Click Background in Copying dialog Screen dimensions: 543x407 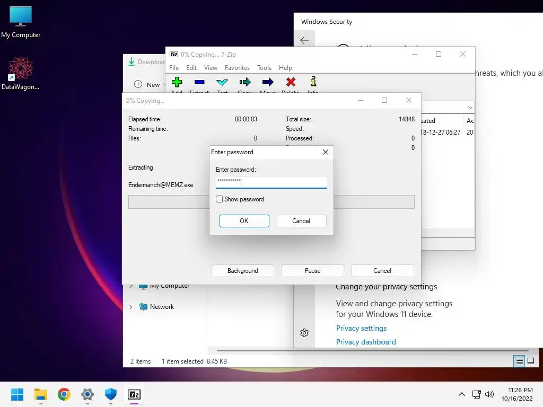pos(243,271)
